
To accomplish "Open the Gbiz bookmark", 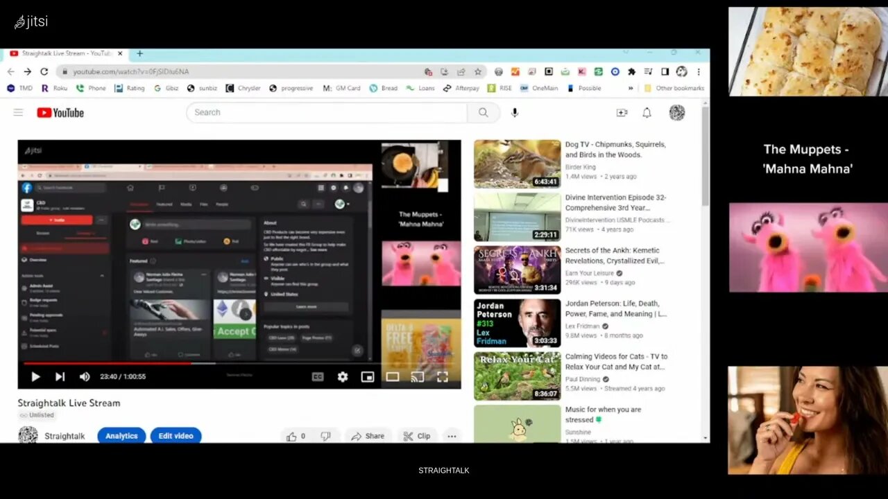I will (x=166, y=88).
